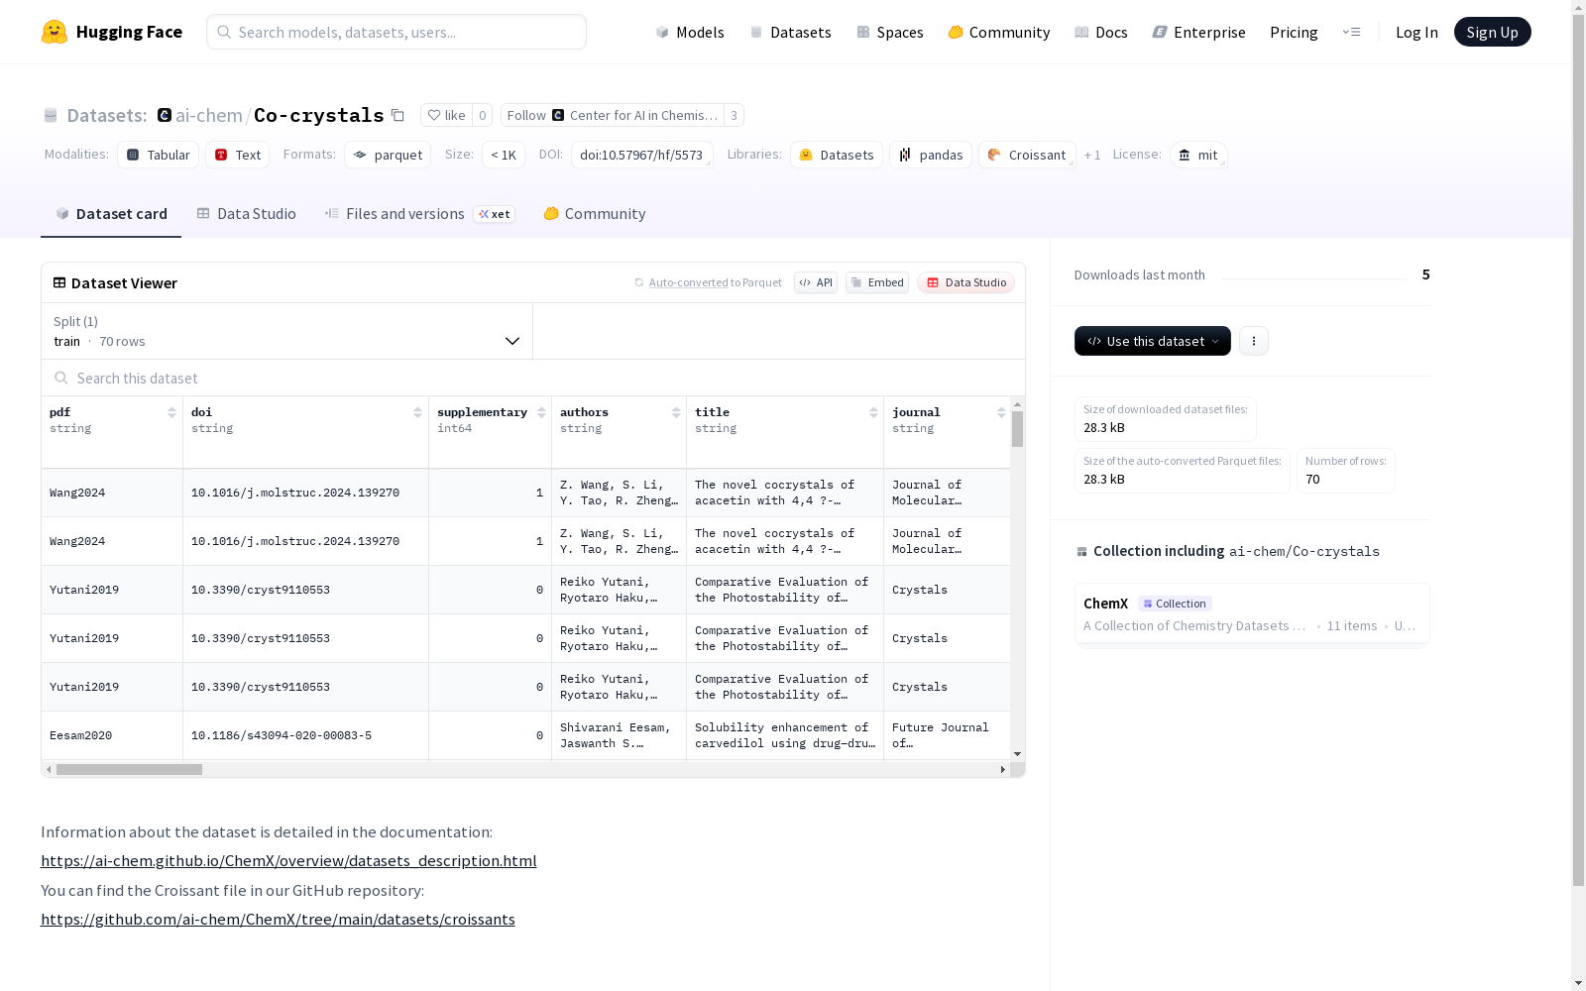Open the Spaces navigation item

pos(890,32)
